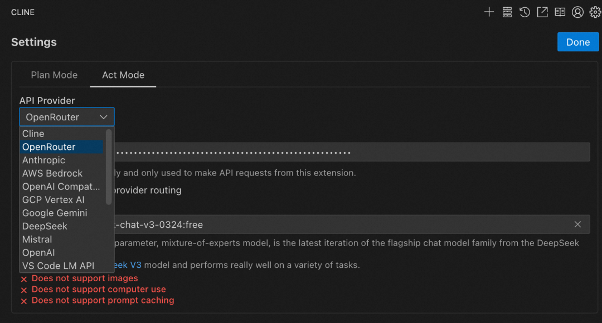Switch to the Plan Mode tab
The image size is (602, 323).
(54, 75)
